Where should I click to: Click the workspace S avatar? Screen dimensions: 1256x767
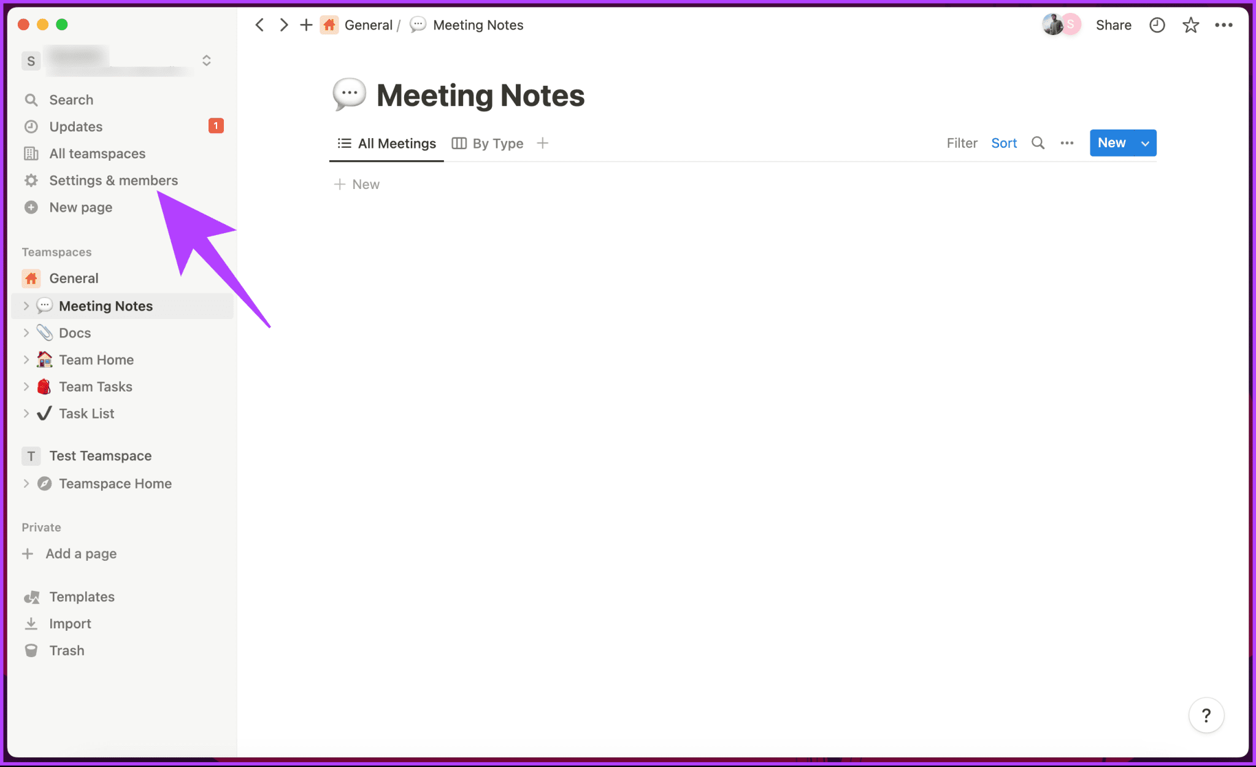point(31,61)
